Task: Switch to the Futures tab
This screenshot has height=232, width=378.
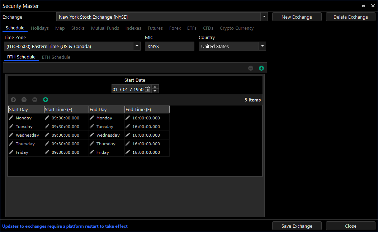Action: (x=155, y=28)
